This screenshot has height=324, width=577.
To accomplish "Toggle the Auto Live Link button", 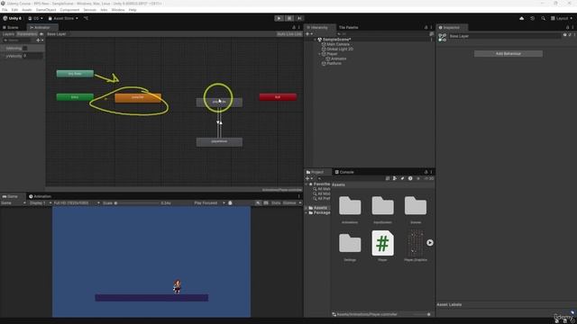I will (289, 34).
